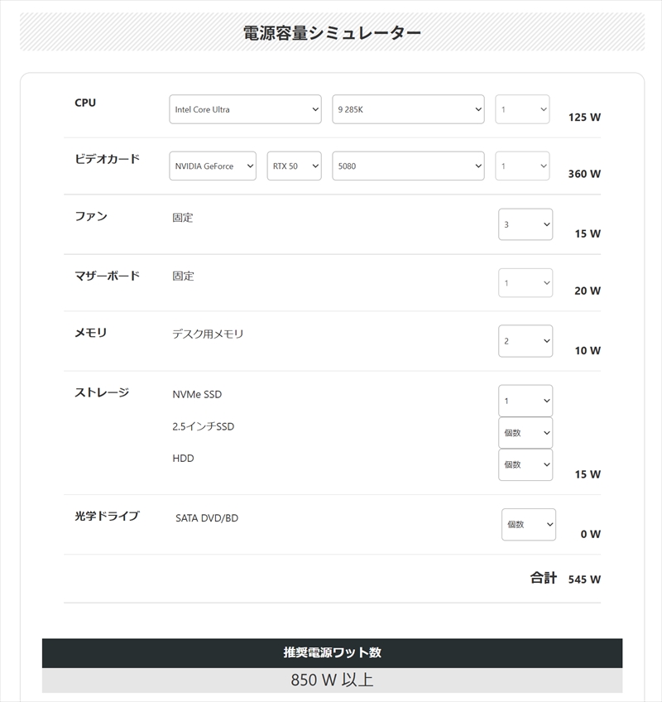
Task: Expand the 9 285K CPU model dropdown
Action: [408, 109]
